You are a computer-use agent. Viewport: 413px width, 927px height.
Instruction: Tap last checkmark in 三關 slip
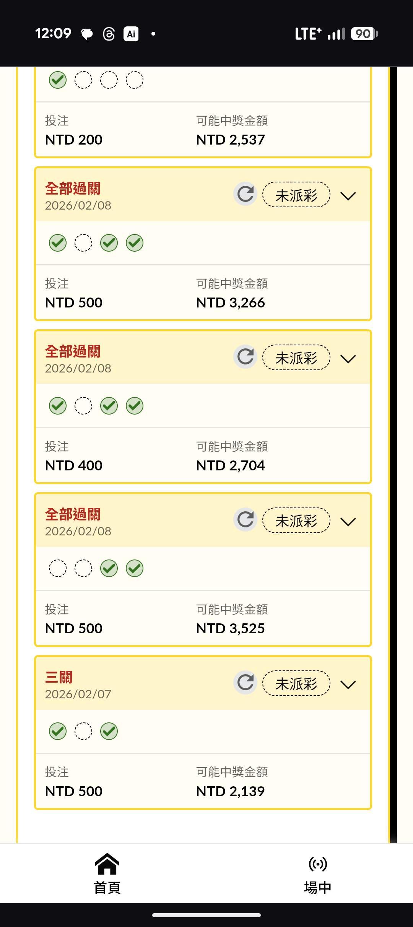point(109,731)
